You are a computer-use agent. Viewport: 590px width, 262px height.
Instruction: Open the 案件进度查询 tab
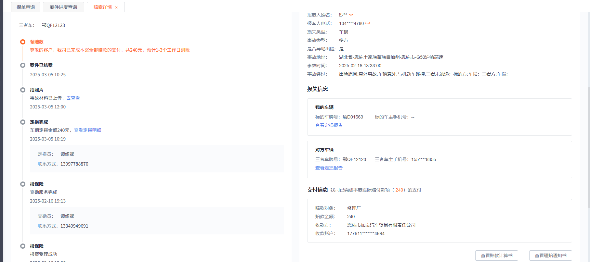pos(63,7)
